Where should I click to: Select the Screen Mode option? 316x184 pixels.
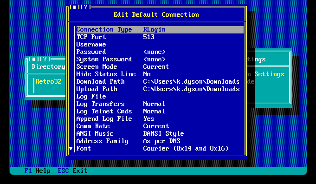(x=160, y=67)
